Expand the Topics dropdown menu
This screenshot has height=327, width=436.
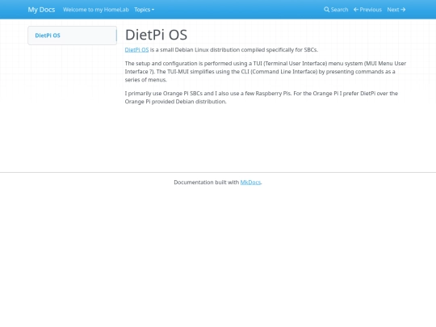point(144,10)
